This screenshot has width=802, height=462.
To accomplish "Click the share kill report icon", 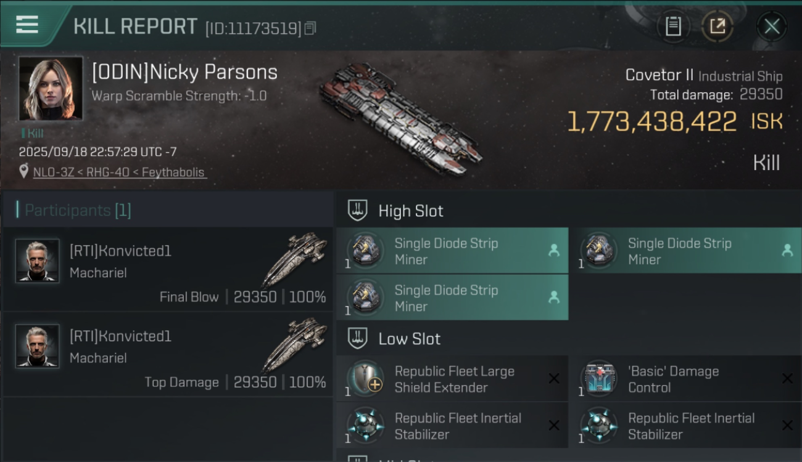I will 717,26.
